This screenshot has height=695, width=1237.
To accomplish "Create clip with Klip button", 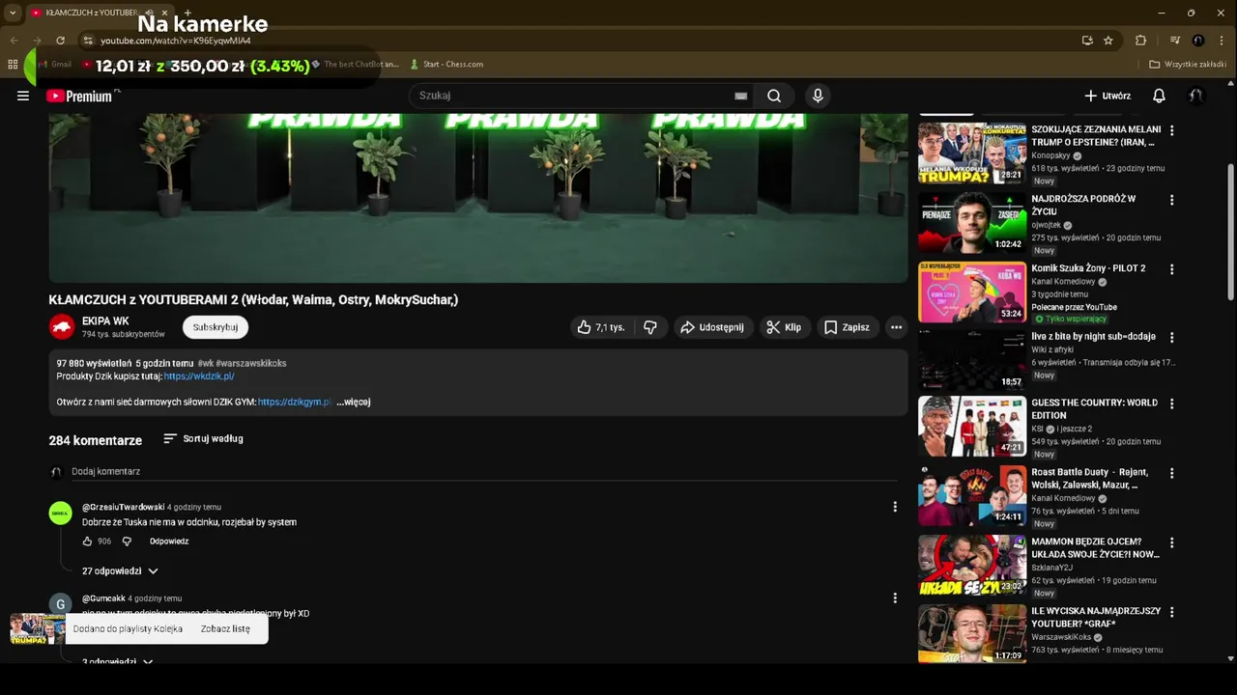I will [784, 327].
